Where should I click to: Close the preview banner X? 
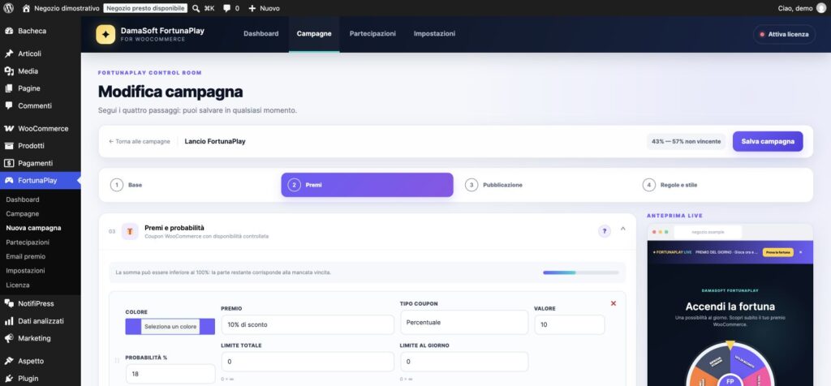800,252
